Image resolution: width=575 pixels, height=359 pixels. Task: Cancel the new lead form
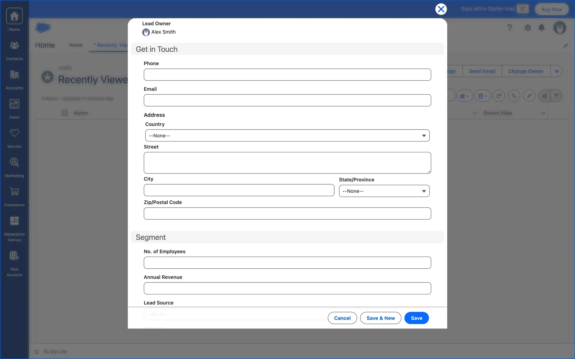[342, 318]
